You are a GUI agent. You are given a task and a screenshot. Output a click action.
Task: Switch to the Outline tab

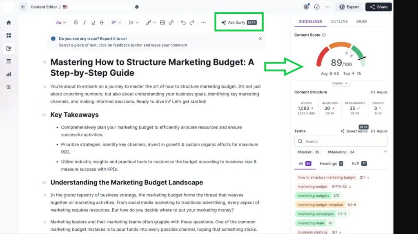tap(339, 21)
